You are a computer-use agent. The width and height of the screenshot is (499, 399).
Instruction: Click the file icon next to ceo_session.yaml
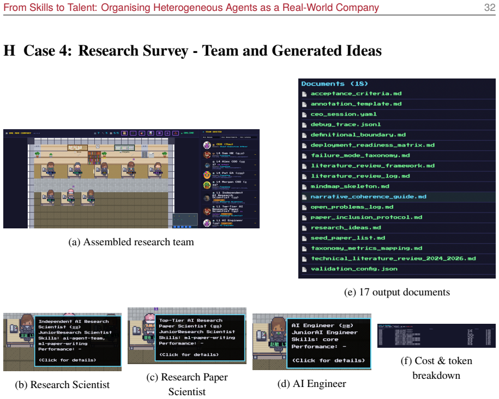[x=304, y=114]
